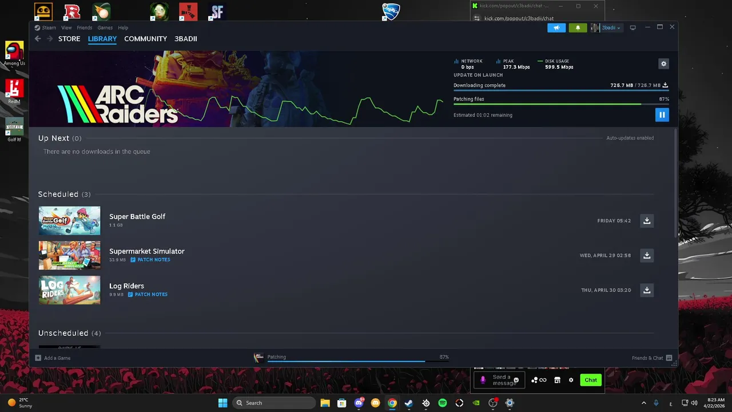Open Friends & Chat
The image size is (732, 412).
(652, 358)
